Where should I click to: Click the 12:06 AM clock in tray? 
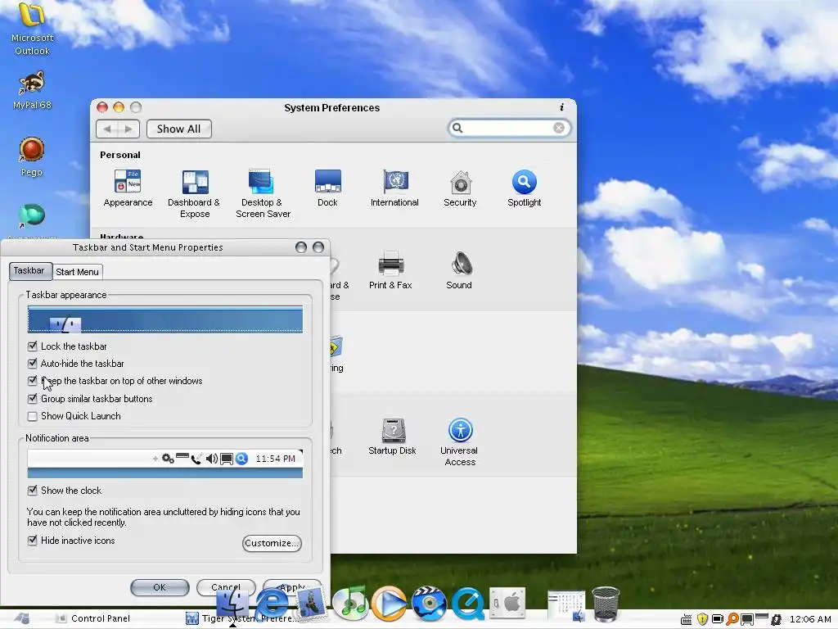[x=810, y=619]
